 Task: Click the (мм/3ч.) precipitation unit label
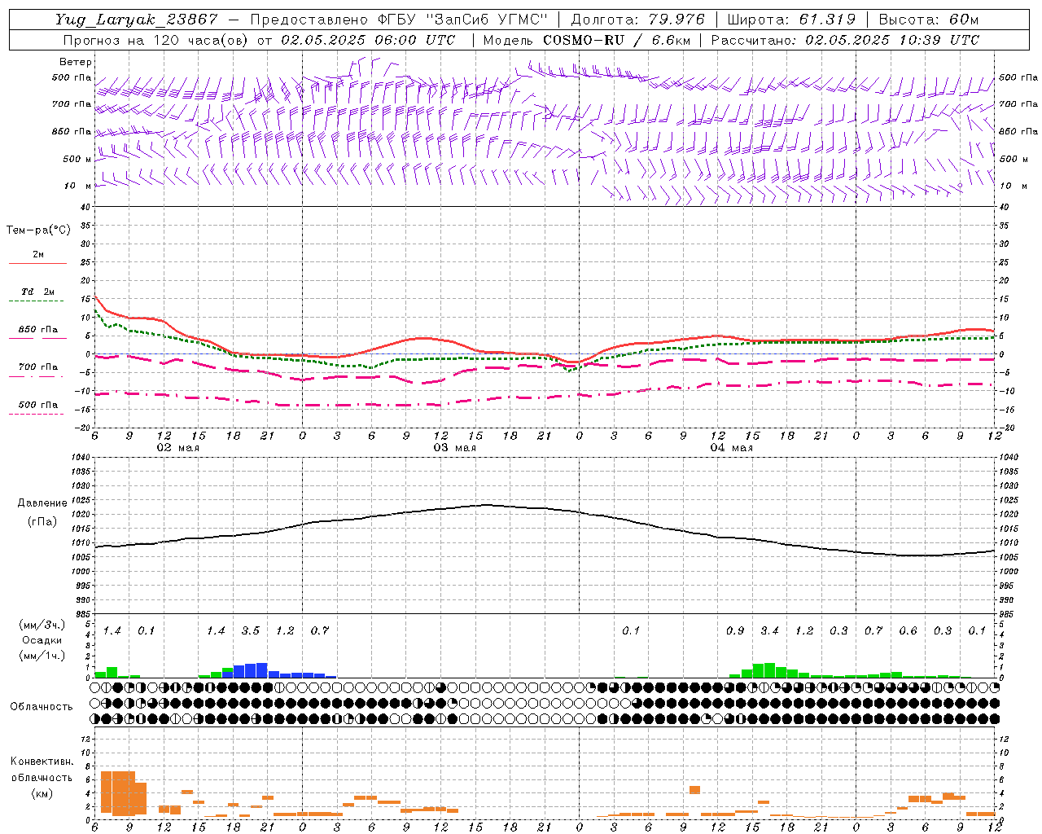[42, 625]
